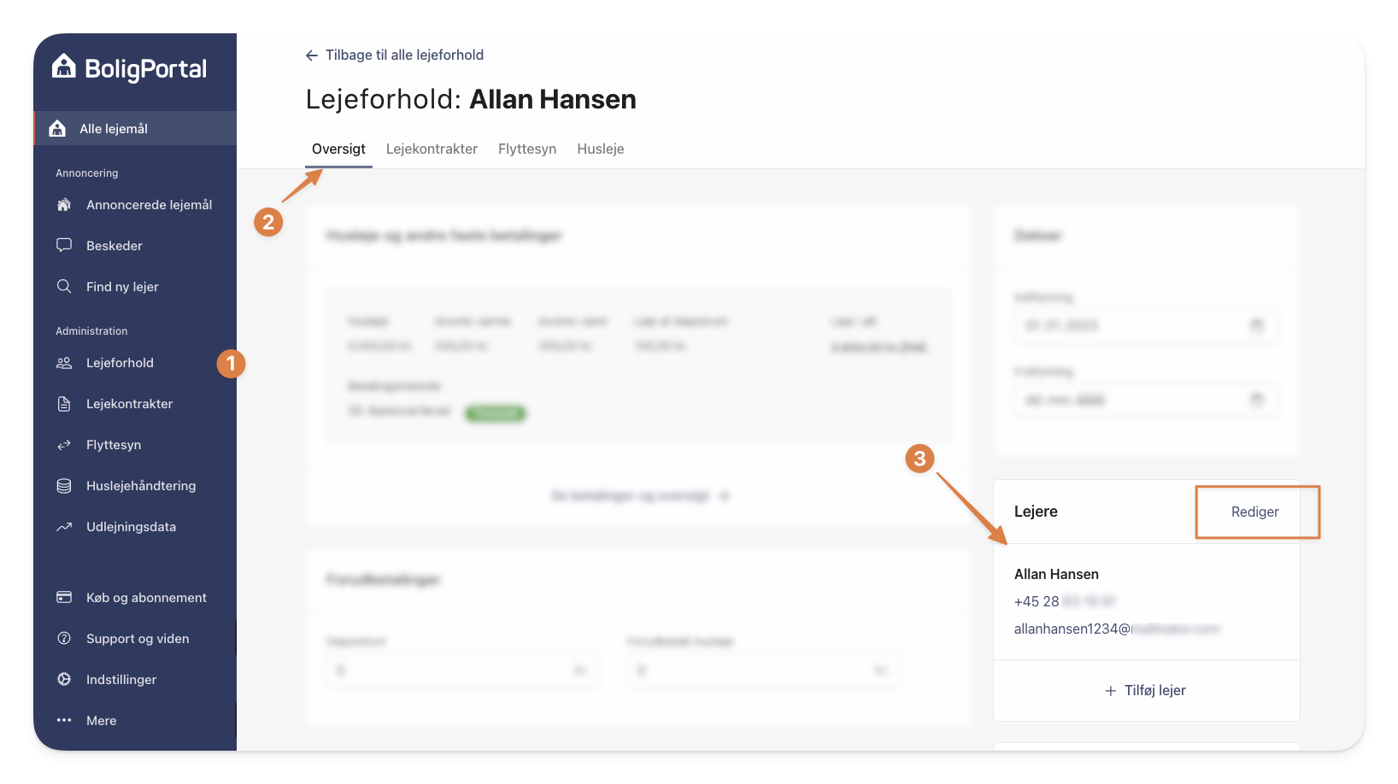Open Huslejehåndtering coins icon

click(x=64, y=486)
